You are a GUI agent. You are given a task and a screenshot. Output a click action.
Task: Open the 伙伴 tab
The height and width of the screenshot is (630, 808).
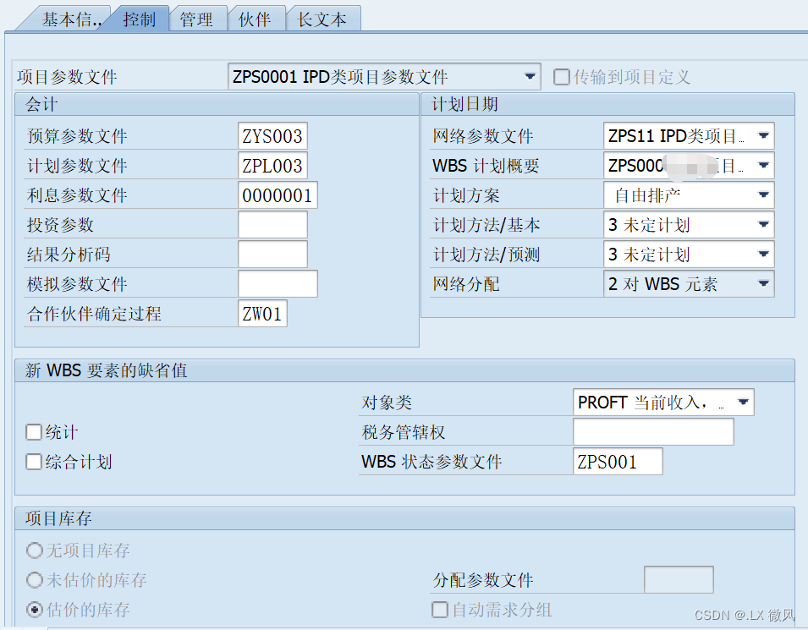pos(256,19)
